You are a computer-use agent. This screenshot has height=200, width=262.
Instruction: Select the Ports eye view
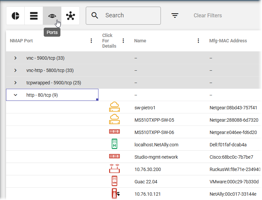(52, 16)
